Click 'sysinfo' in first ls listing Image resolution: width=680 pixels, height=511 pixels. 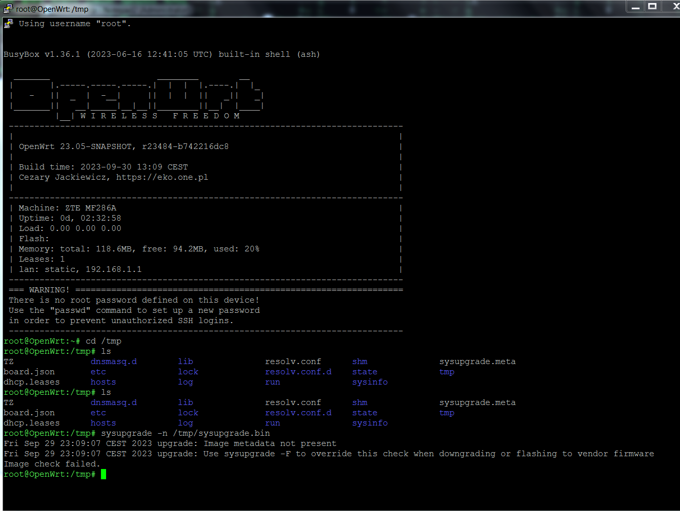[370, 382]
